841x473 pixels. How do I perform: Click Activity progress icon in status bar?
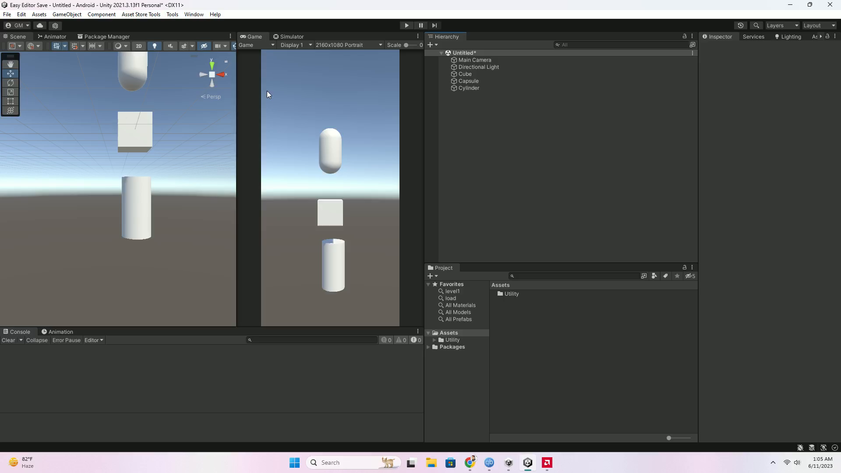point(835,448)
